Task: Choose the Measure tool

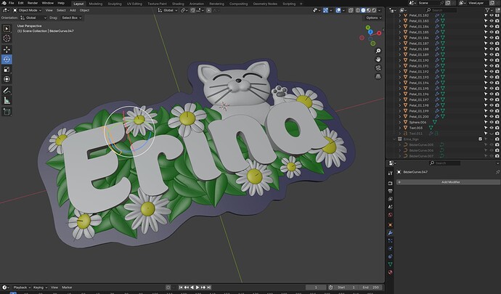Action: pyautogui.click(x=7, y=100)
